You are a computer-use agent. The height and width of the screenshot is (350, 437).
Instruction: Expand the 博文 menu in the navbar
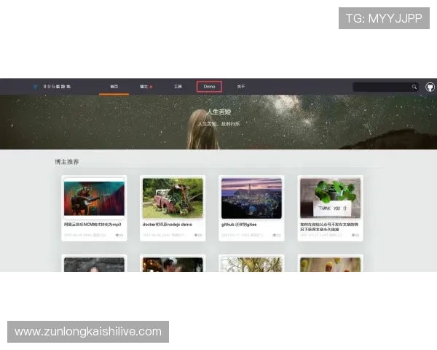click(x=146, y=87)
